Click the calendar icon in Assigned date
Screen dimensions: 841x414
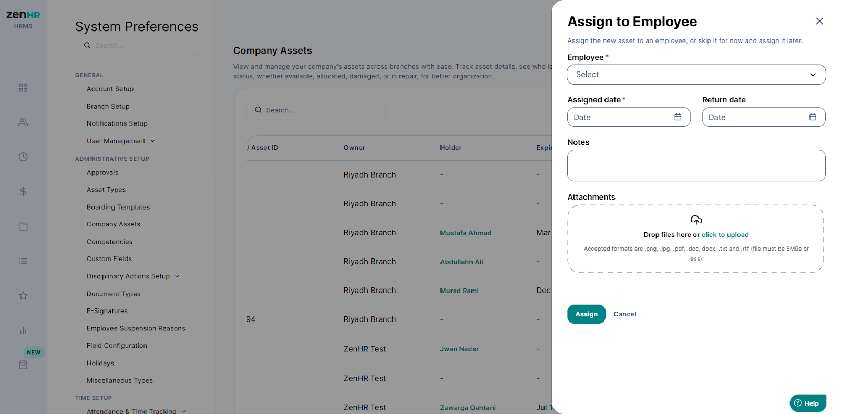tap(678, 117)
